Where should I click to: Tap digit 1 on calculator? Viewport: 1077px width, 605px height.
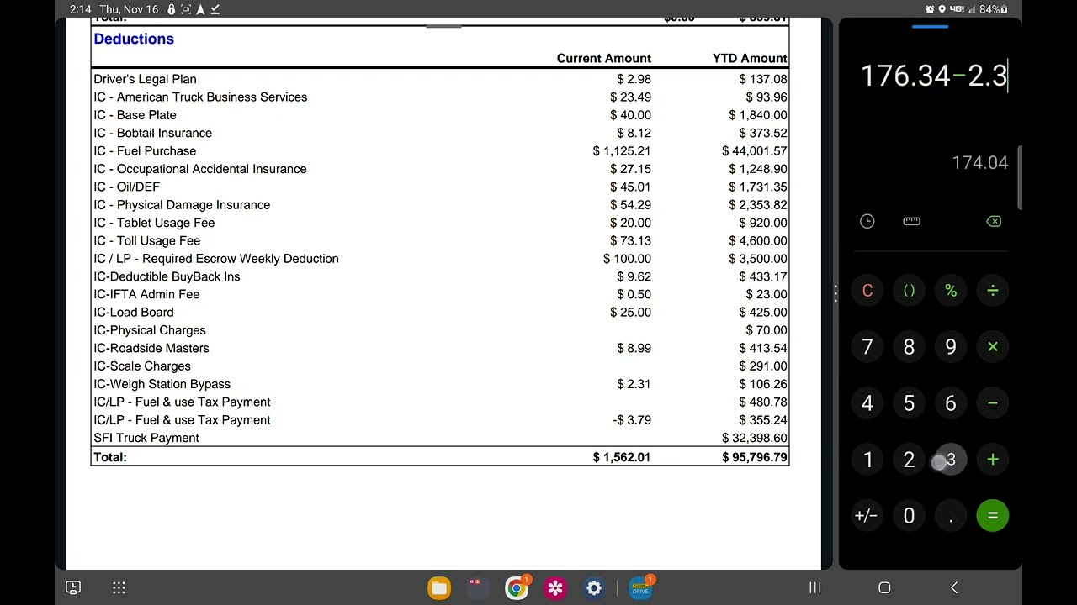coord(867,460)
